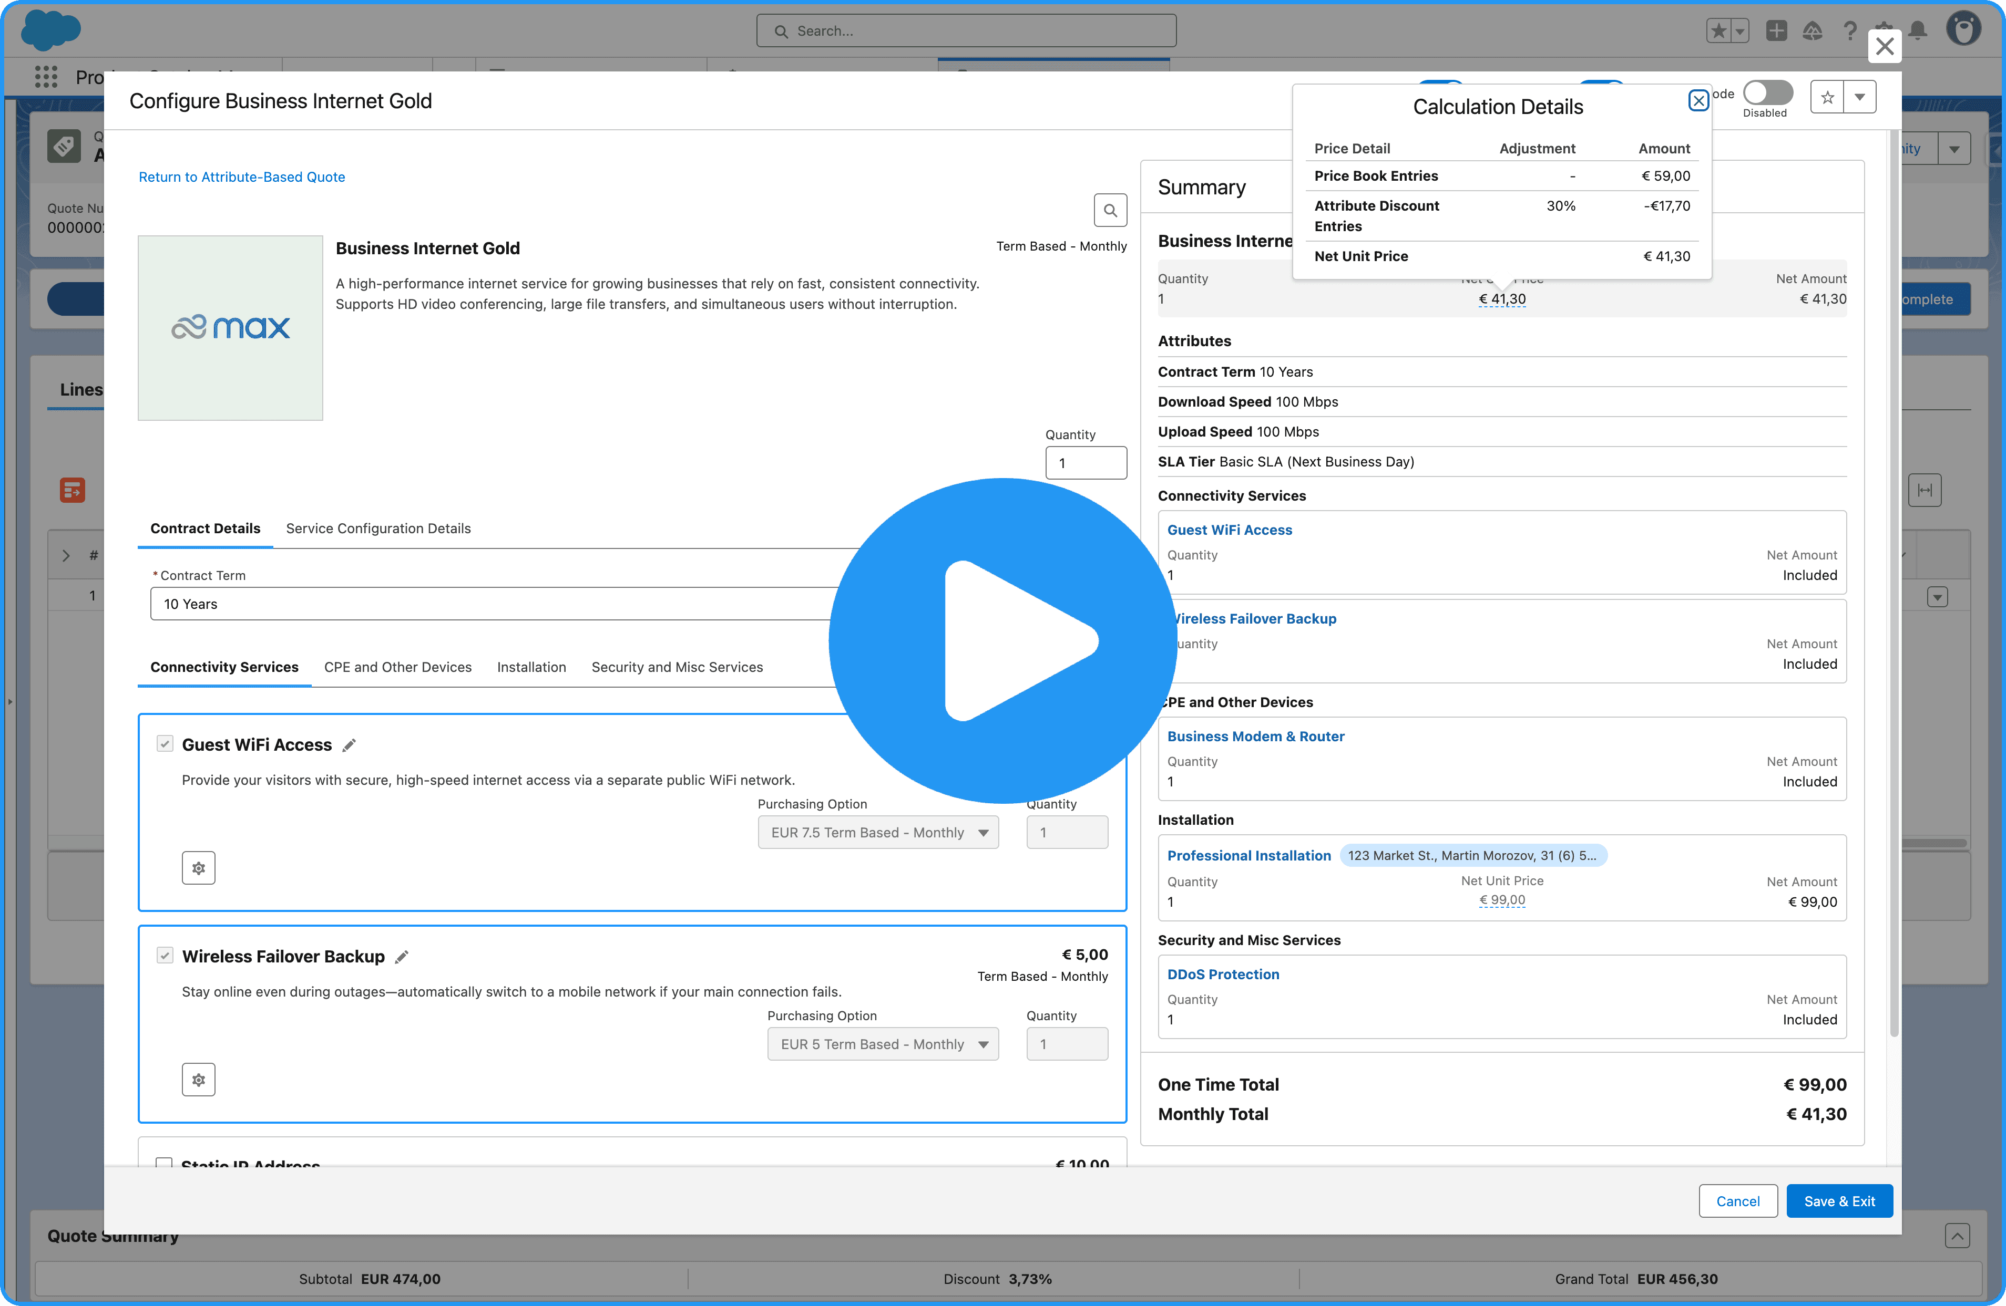Open Wireless Failover Purchasing Option dropdown
This screenshot has height=1306, width=2006.
click(x=883, y=1044)
